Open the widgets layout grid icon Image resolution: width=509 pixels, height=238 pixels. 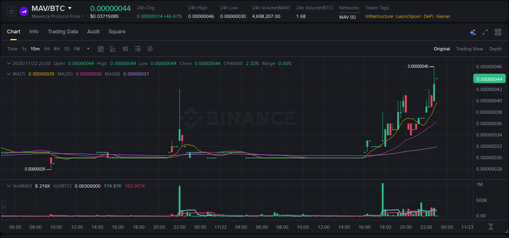tap(498, 32)
